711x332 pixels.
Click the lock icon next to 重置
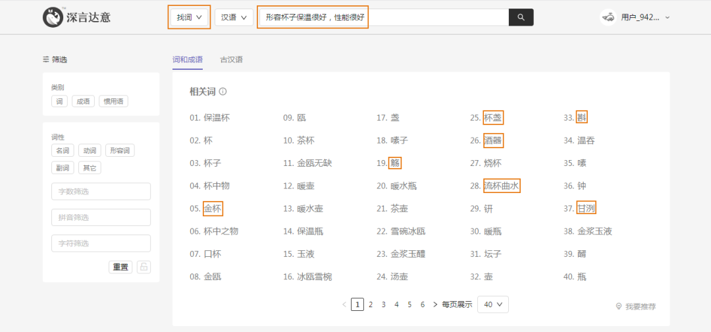click(144, 267)
